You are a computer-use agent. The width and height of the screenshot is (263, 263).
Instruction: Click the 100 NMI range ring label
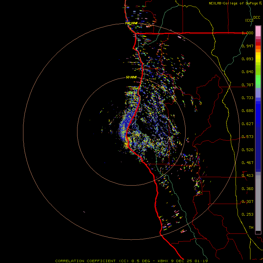tap(131, 23)
